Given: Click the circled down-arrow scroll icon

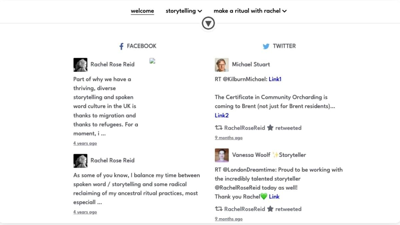Looking at the screenshot, I should pyautogui.click(x=208, y=23).
